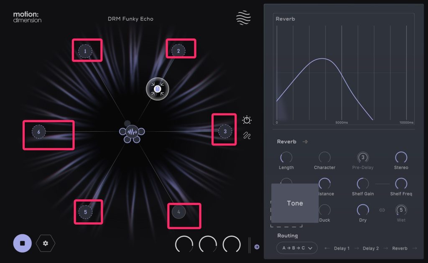The width and height of the screenshot is (428, 263).
Task: Click the Stereo knob
Action: [x=401, y=158]
